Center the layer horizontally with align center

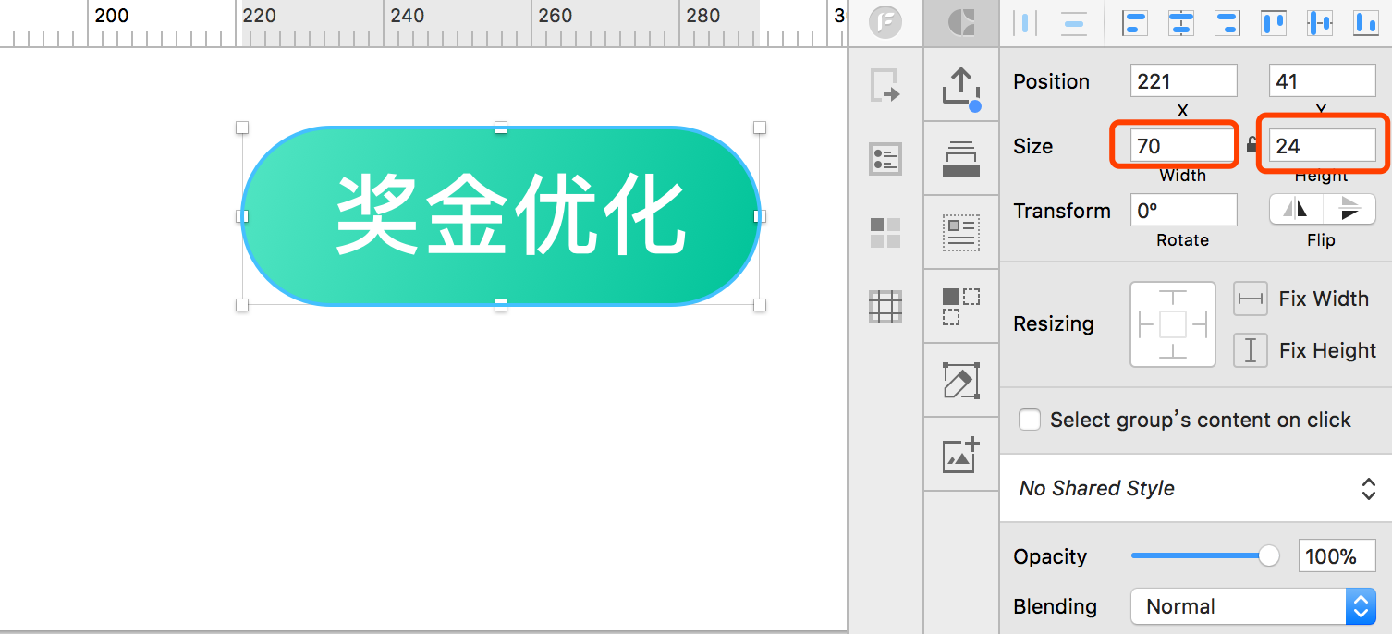(x=1180, y=23)
